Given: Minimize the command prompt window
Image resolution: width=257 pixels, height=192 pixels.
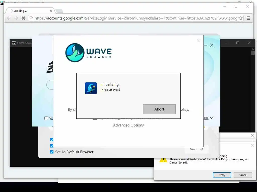Looking at the screenshot, I should (226, 43).
